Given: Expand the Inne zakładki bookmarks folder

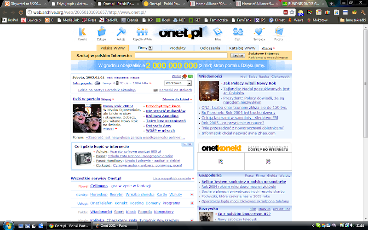Looking at the screenshot, I should coord(353,20).
